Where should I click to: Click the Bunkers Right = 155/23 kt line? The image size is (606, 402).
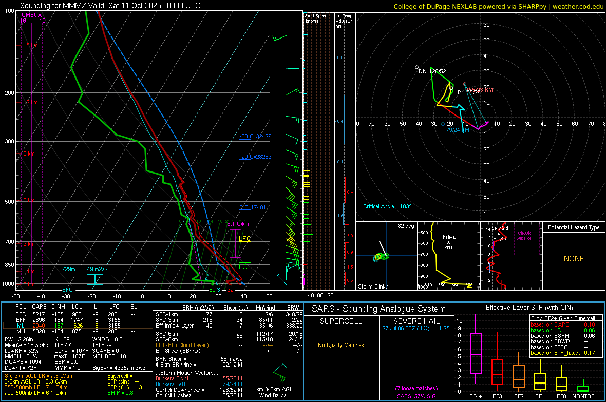coord(199,378)
